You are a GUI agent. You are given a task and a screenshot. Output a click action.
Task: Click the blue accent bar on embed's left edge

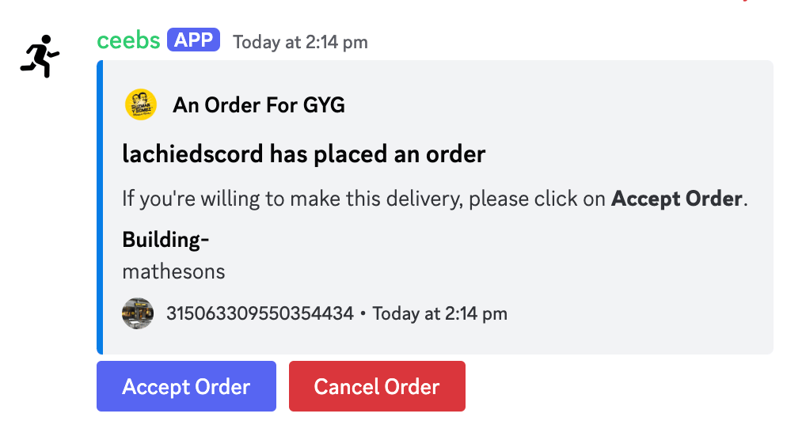coord(100,207)
